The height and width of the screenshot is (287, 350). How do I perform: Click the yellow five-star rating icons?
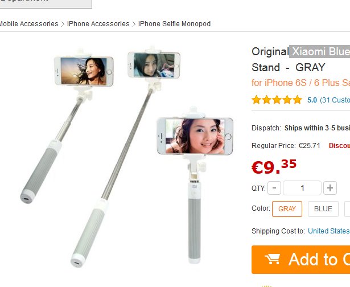coord(277,100)
